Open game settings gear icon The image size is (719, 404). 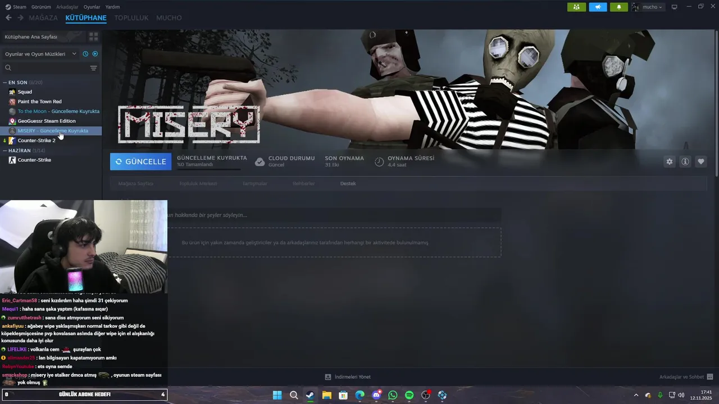tap(670, 162)
